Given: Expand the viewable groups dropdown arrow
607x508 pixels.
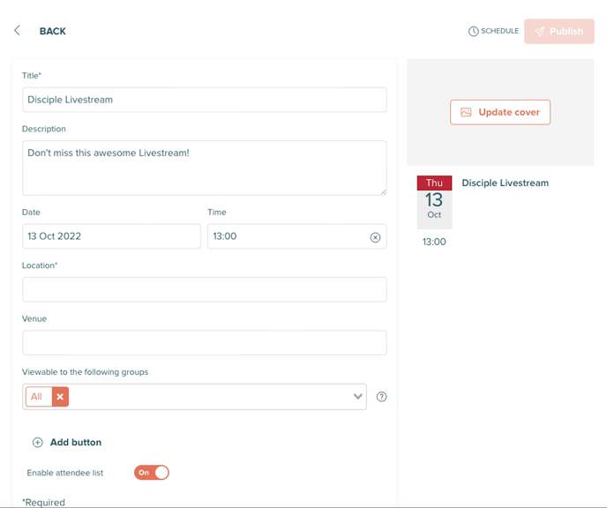Looking at the screenshot, I should point(357,397).
